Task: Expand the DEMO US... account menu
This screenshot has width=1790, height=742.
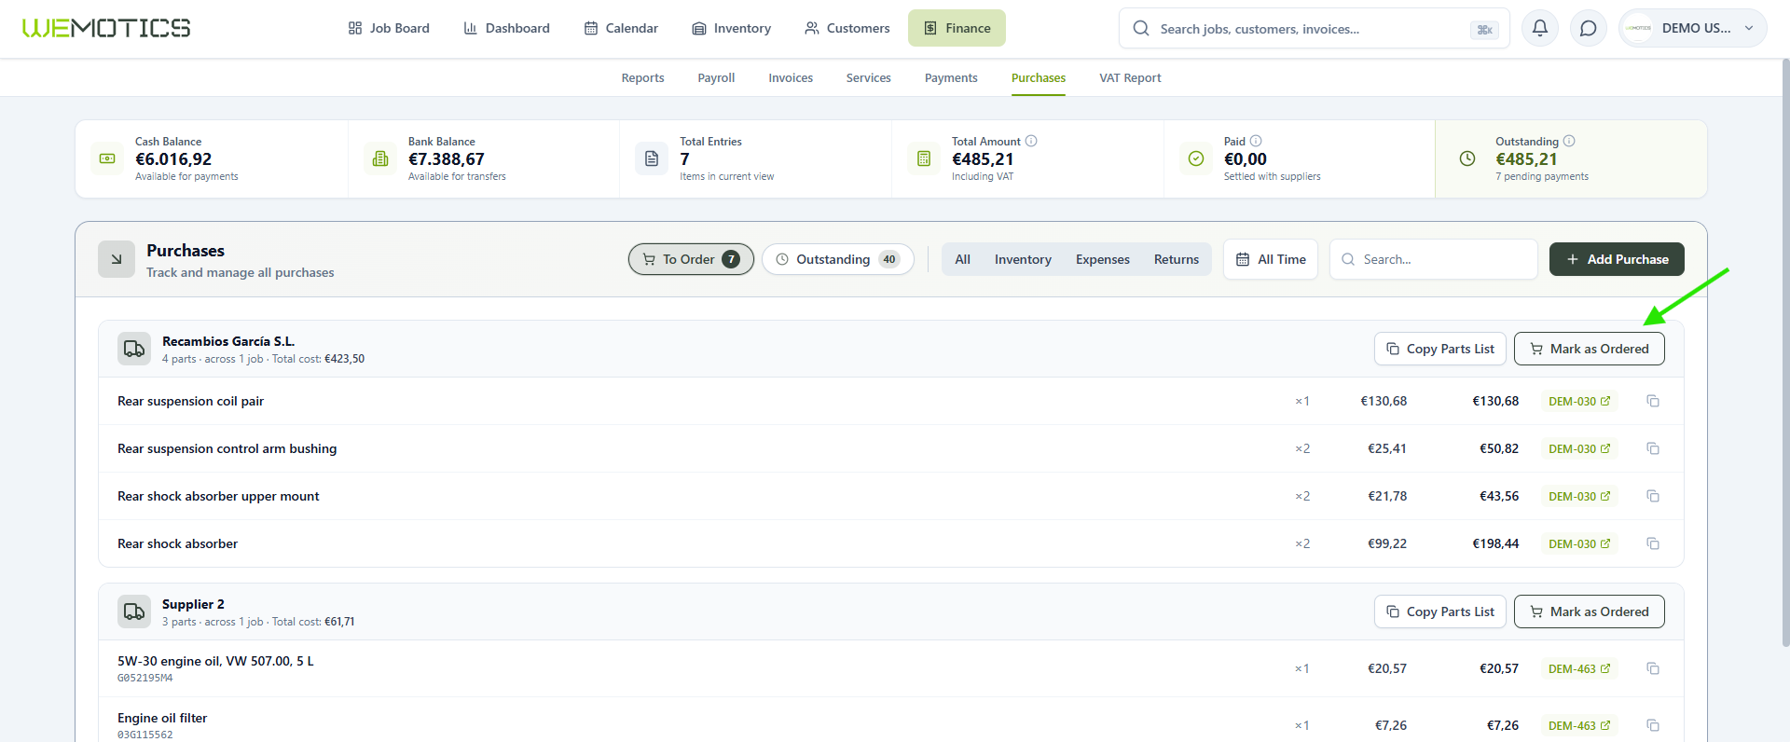Action: 1693,28
